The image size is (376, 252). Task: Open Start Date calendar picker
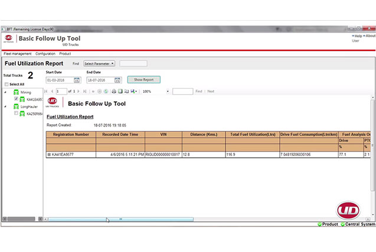click(77, 80)
